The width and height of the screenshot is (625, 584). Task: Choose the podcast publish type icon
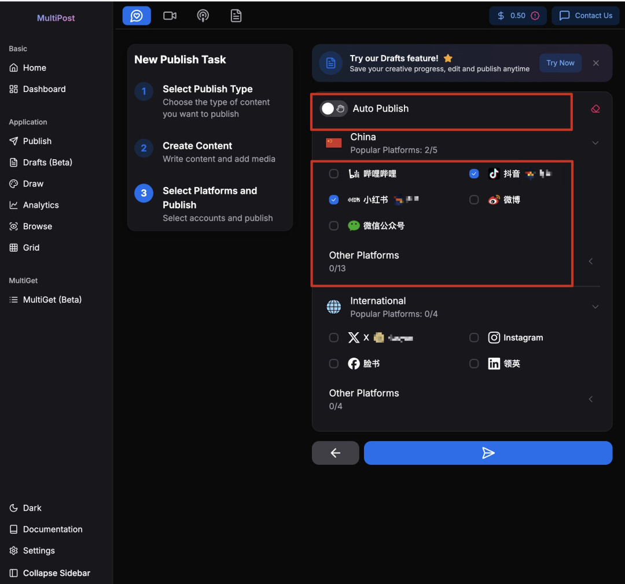(x=203, y=16)
